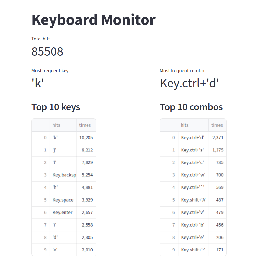Click the Key.backsp cell in keys table
Screen dimensions: 270x257
click(x=63, y=175)
